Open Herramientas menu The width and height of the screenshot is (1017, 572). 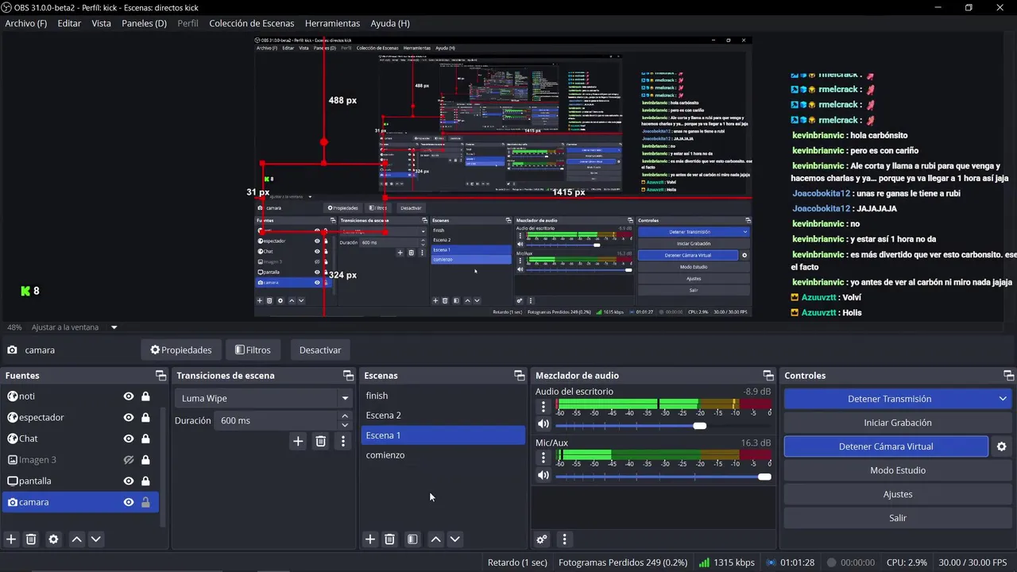click(x=332, y=23)
